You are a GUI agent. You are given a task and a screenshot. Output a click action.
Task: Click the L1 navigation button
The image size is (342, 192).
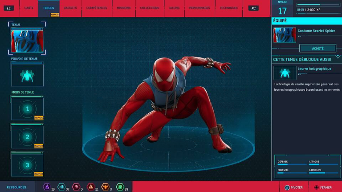click(9, 8)
